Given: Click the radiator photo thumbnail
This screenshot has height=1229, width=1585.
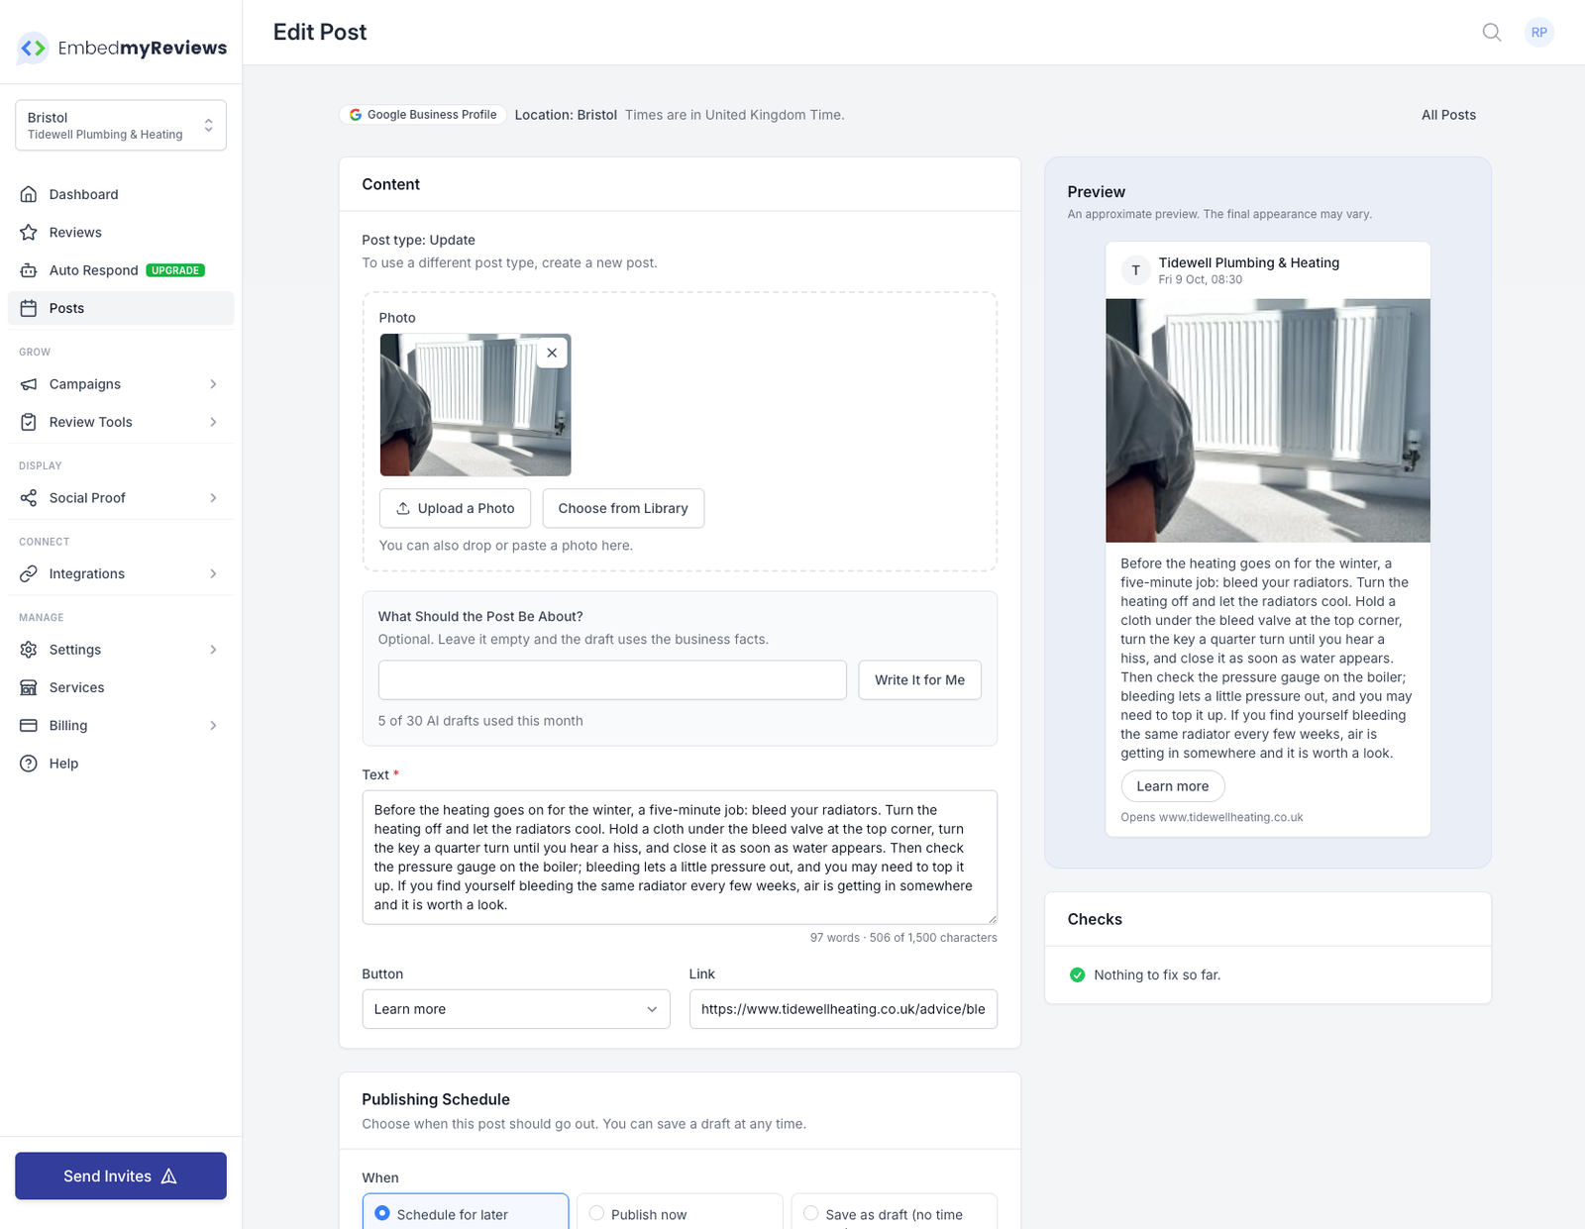Looking at the screenshot, I should (x=475, y=405).
